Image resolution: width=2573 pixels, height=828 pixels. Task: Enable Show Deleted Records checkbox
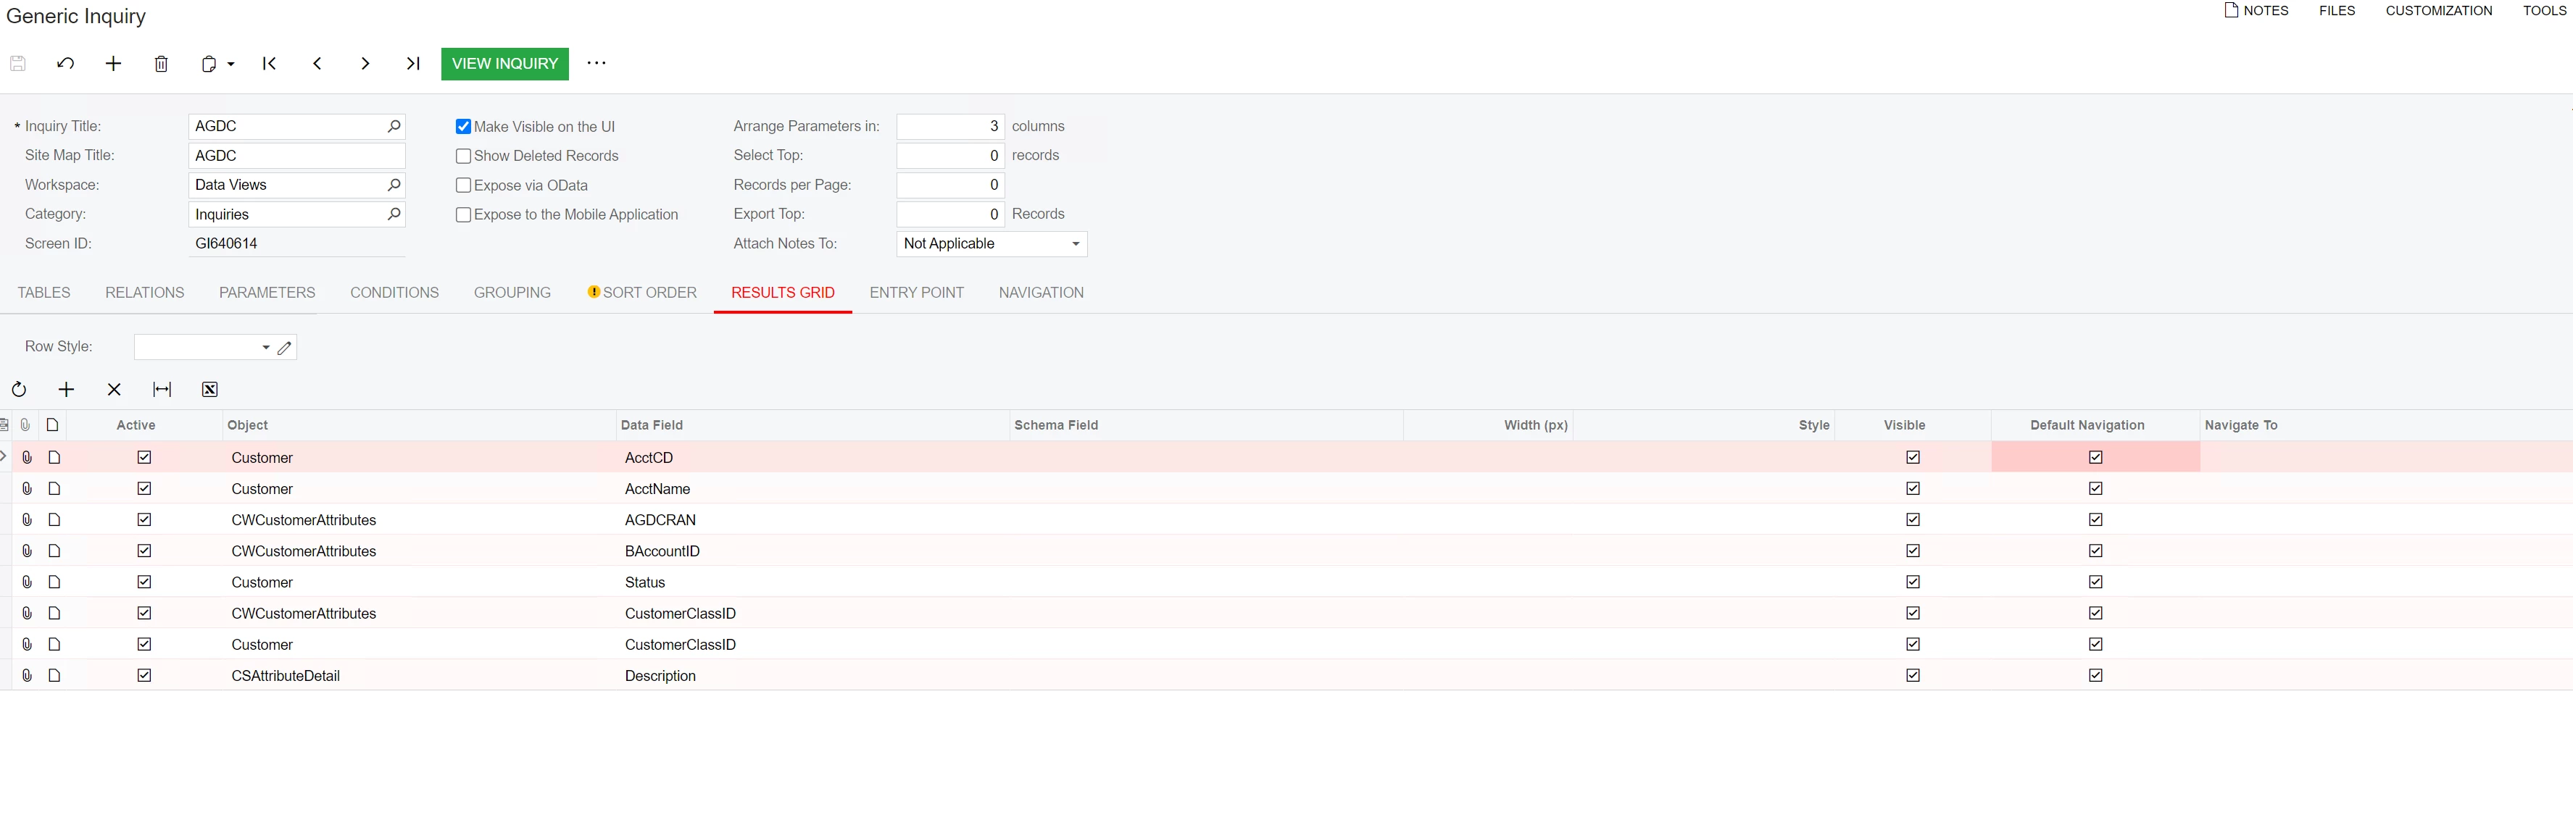tap(463, 156)
